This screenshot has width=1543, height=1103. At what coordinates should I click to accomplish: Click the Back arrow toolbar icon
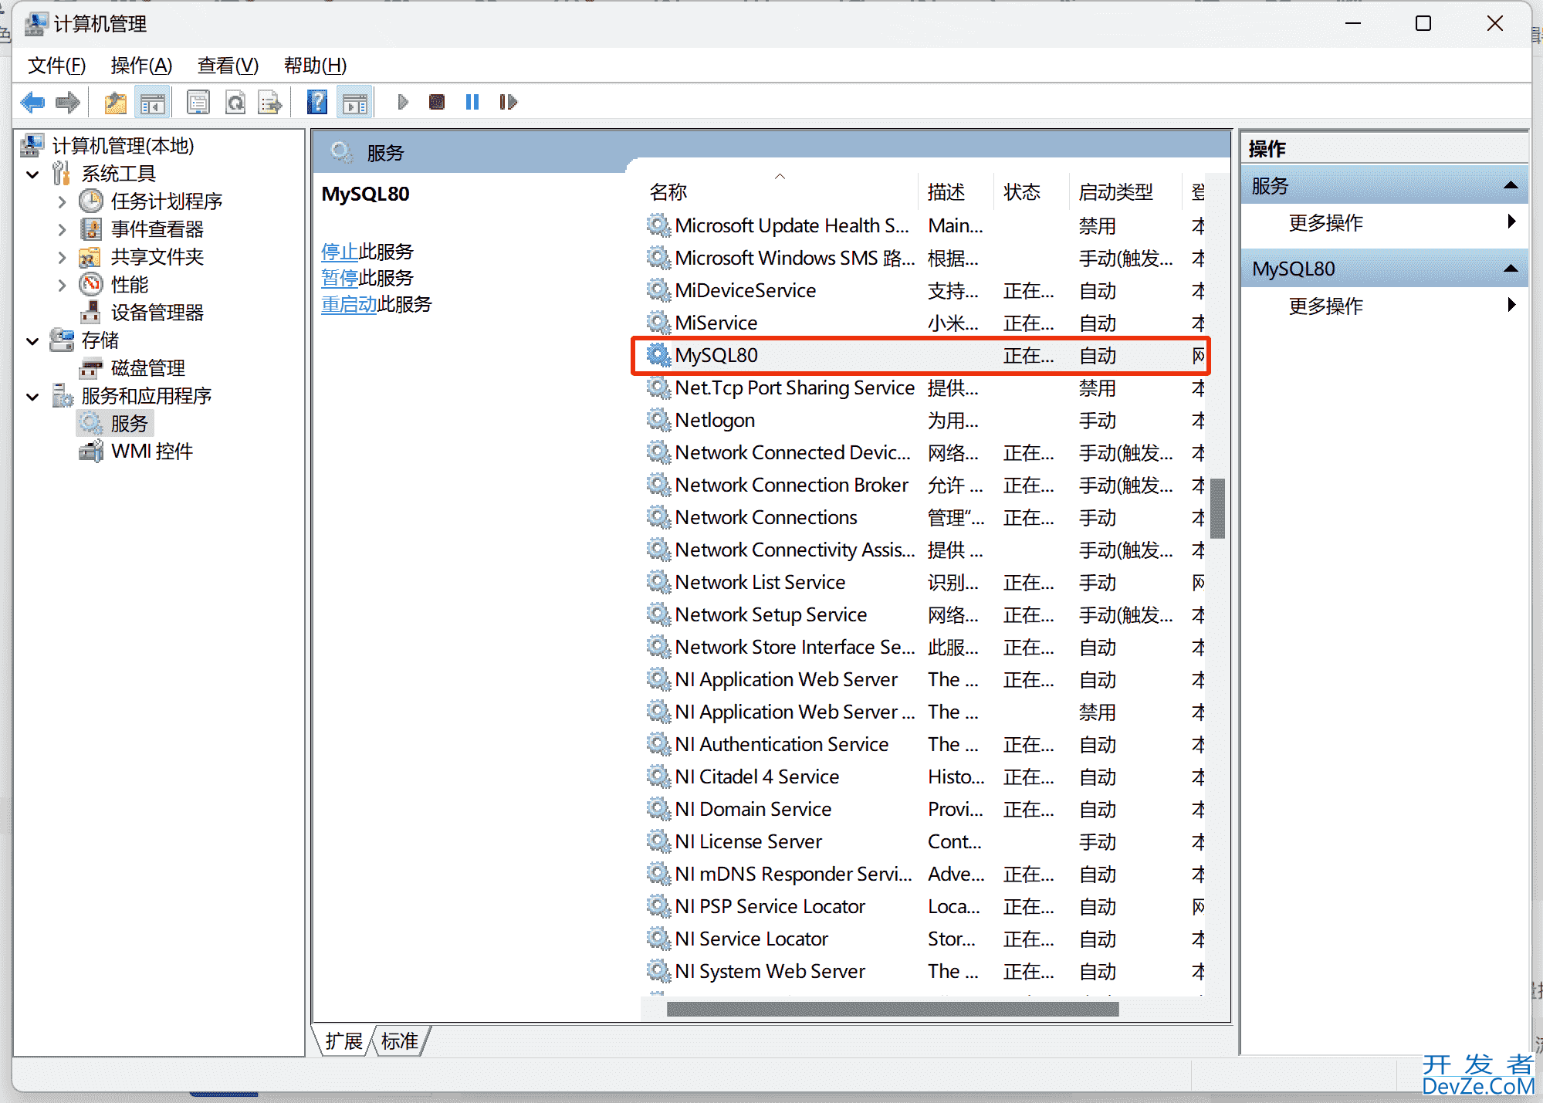tap(33, 102)
